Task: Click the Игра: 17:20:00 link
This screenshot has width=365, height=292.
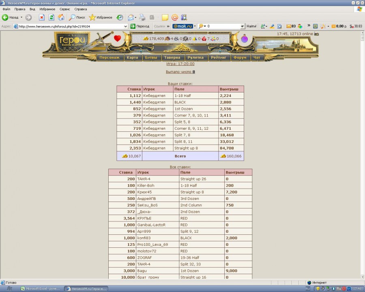Action: 180,64
